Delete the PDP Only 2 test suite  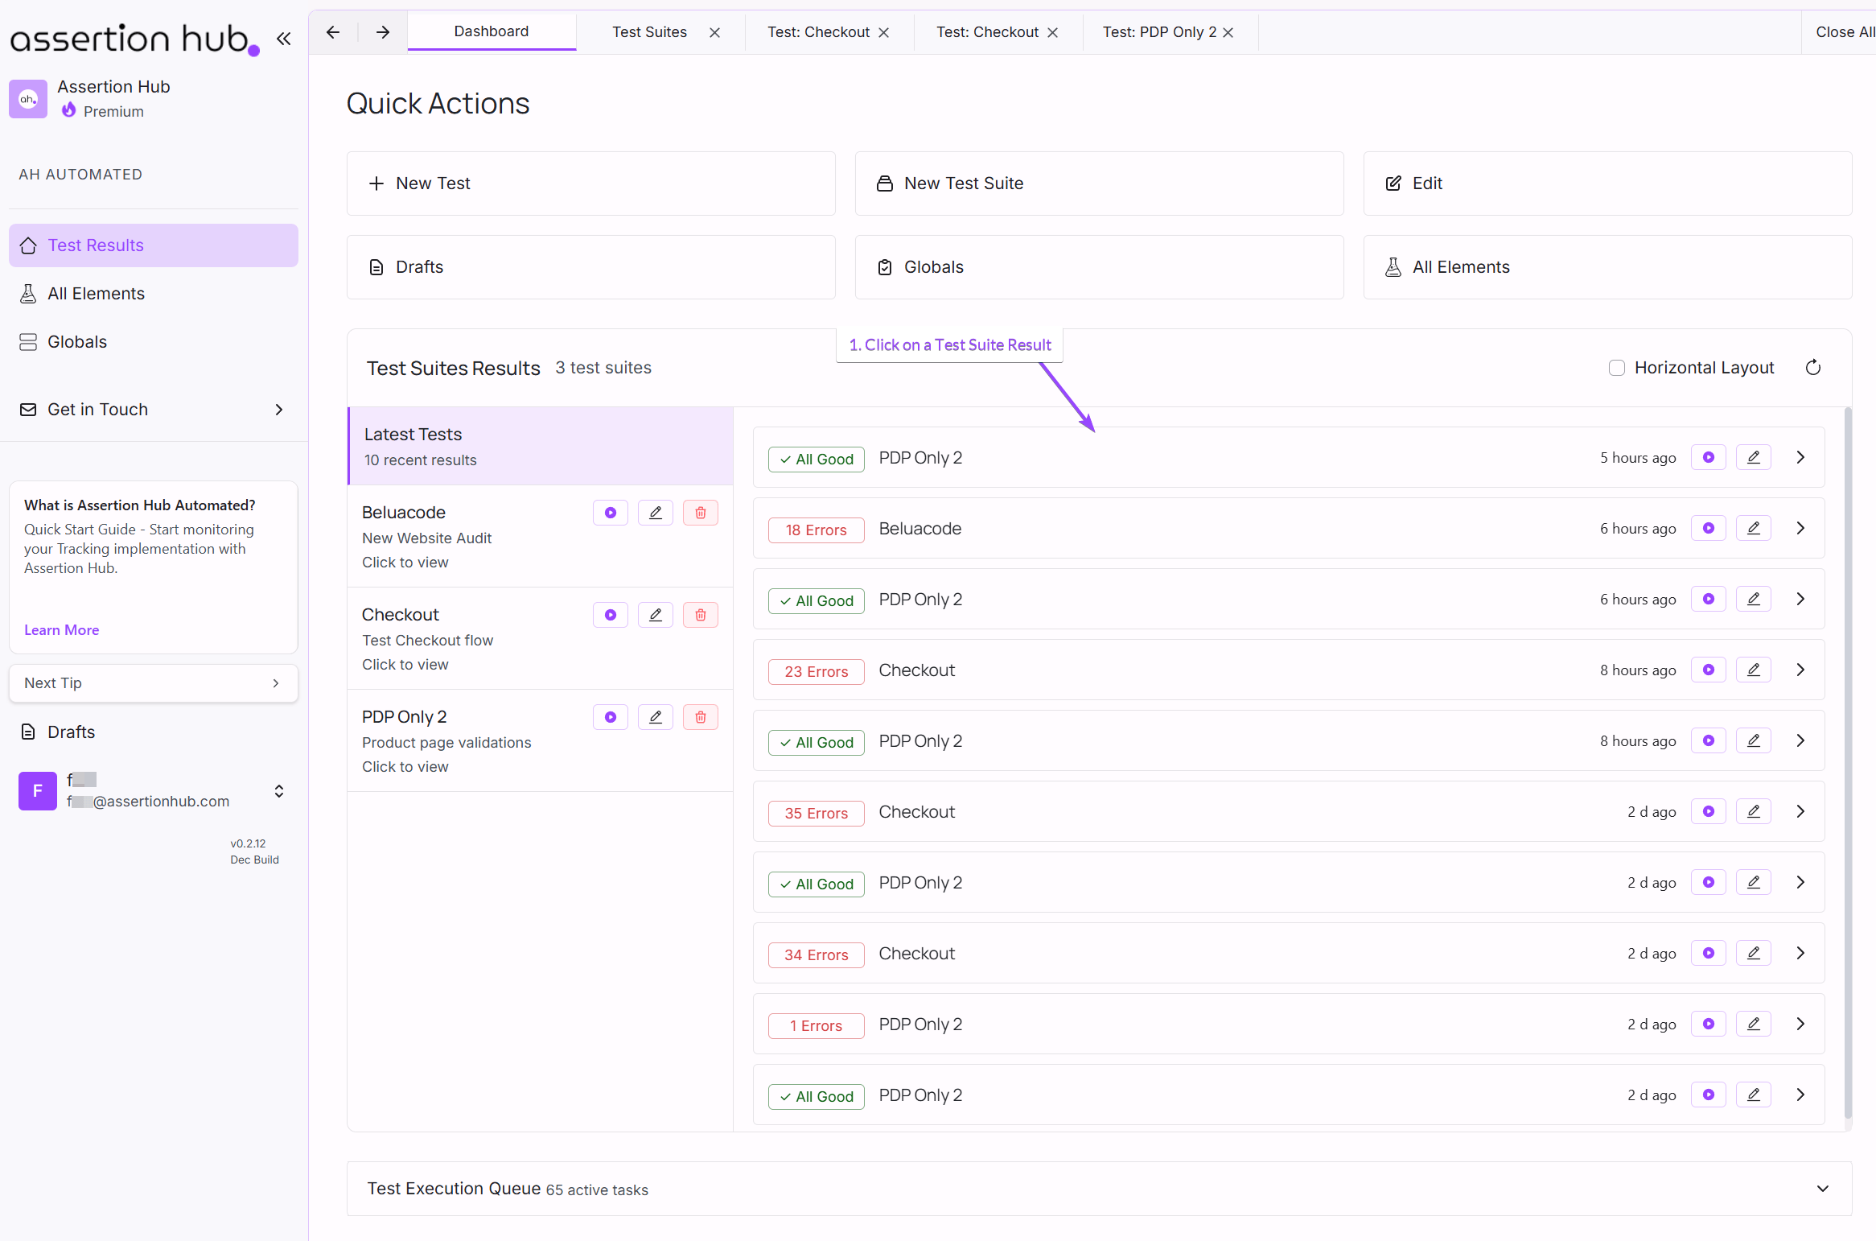(x=700, y=716)
